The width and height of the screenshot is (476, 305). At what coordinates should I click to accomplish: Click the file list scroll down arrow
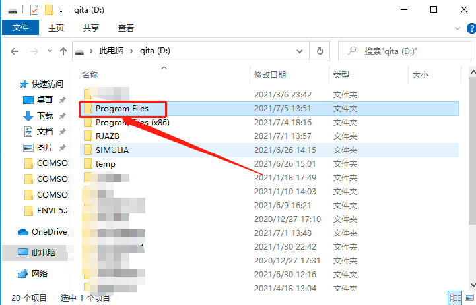pos(473,285)
